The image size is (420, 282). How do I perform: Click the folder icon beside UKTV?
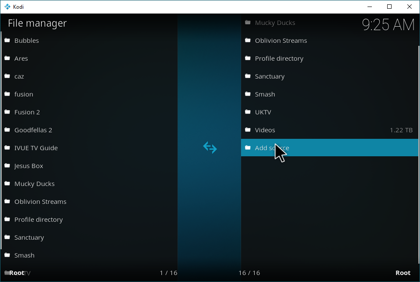(x=248, y=112)
